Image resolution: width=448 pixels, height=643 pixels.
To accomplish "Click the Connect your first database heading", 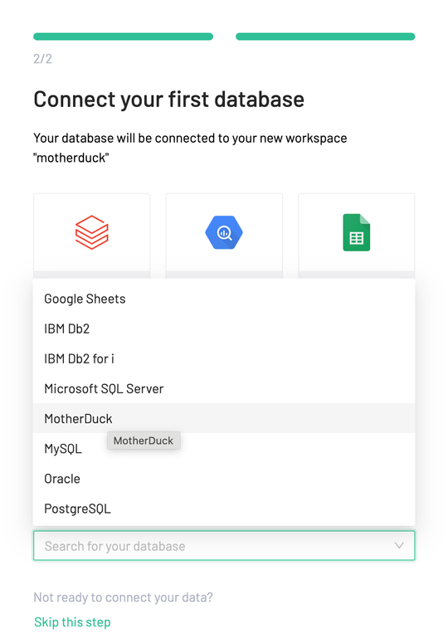I will pos(169,100).
